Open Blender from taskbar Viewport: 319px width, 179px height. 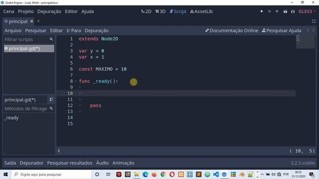[x=242, y=175]
